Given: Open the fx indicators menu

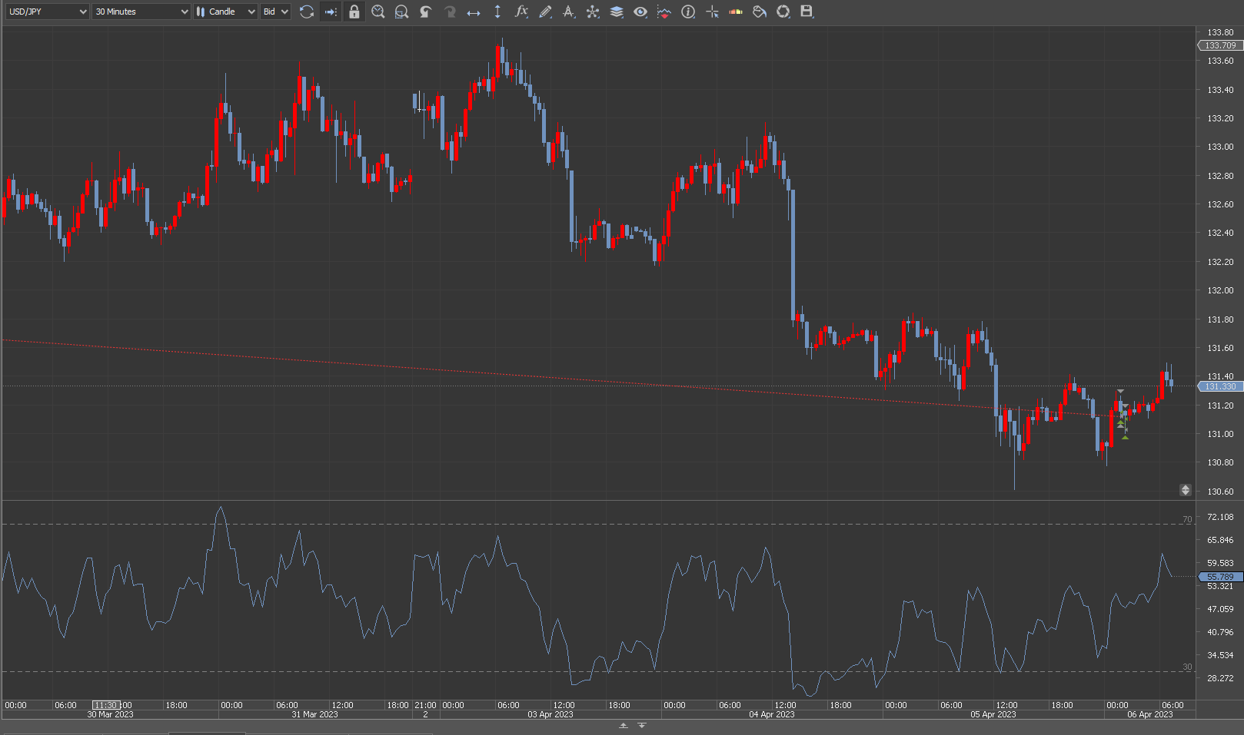Looking at the screenshot, I should (521, 12).
